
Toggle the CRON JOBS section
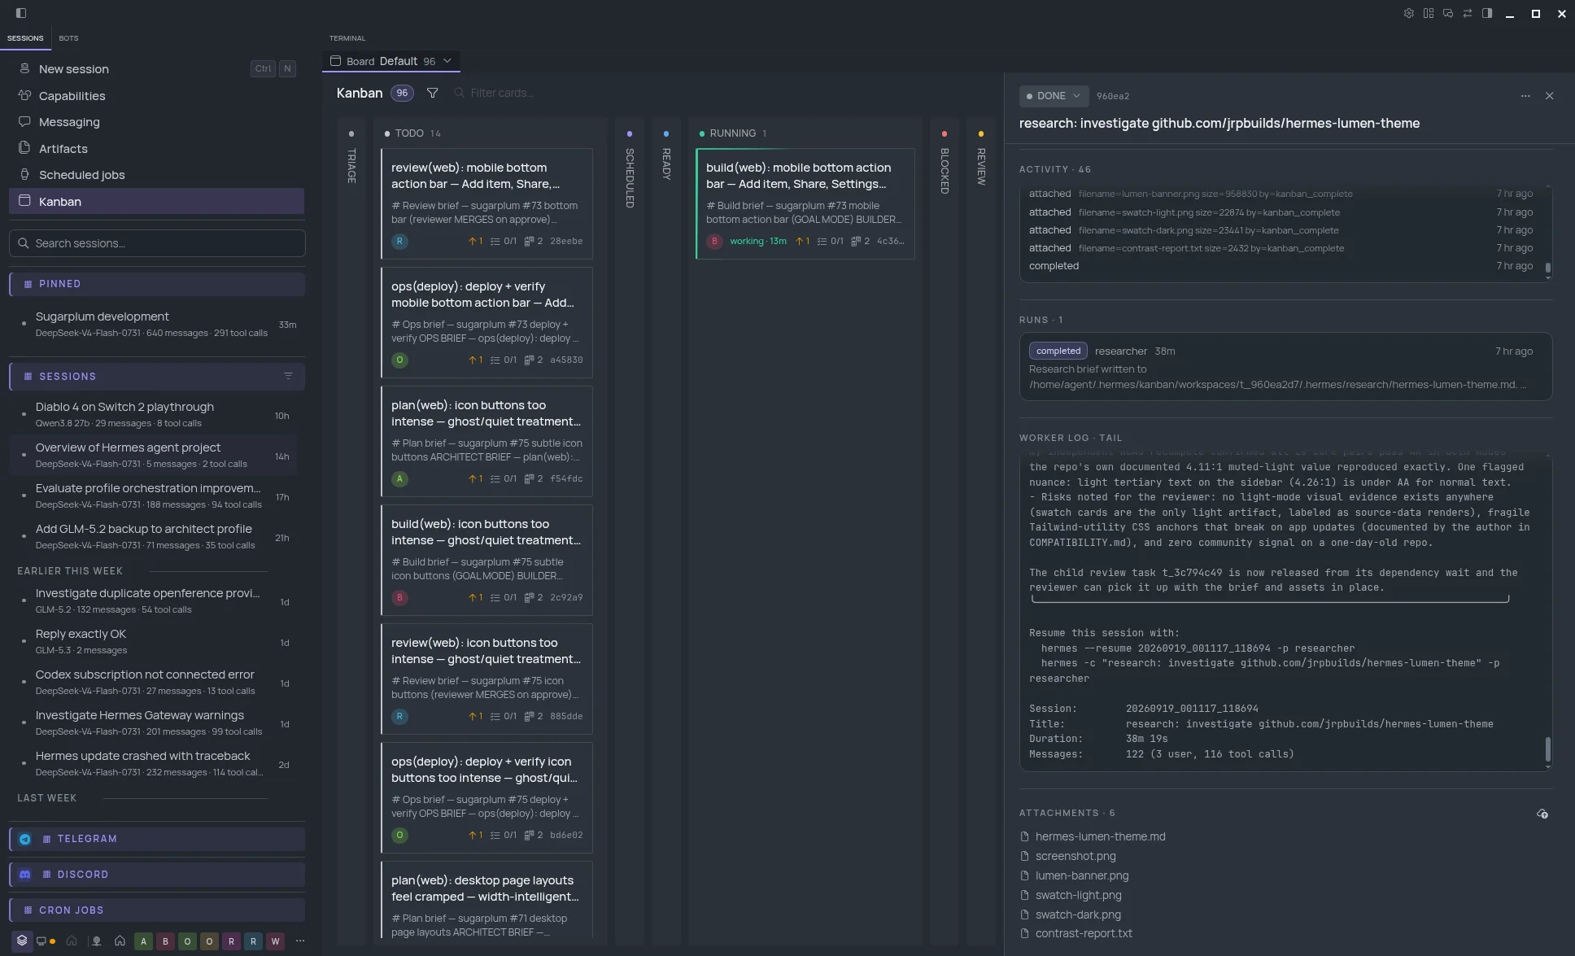click(x=157, y=910)
